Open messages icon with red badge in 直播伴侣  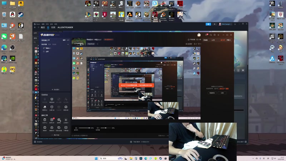(x=207, y=35)
